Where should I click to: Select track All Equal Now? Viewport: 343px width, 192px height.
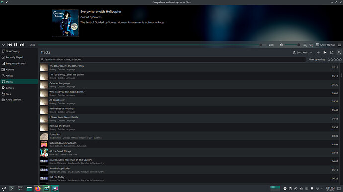tap(189, 101)
